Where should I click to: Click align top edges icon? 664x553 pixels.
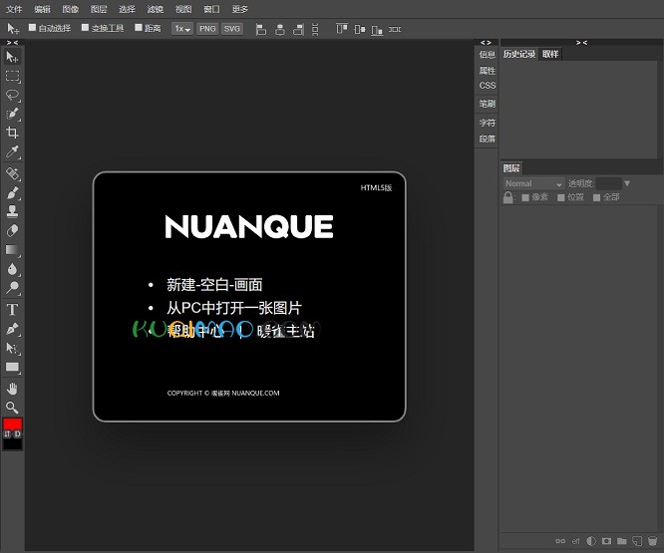pos(342,29)
